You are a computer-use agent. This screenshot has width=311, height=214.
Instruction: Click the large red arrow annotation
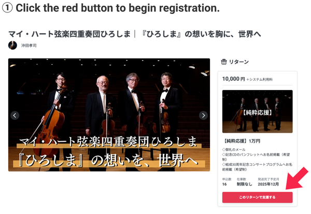(x=297, y=178)
